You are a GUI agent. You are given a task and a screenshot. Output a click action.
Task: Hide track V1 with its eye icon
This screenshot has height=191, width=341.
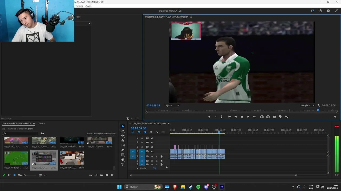[152, 151]
